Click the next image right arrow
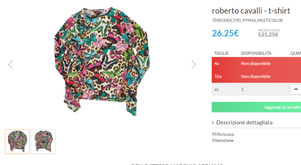This screenshot has width=301, height=165. pyautogui.click(x=193, y=65)
